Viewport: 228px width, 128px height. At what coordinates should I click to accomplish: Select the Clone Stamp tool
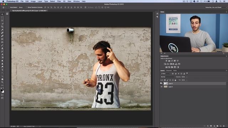pos(2,48)
